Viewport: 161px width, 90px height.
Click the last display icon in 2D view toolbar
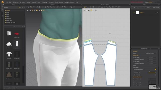96,10
